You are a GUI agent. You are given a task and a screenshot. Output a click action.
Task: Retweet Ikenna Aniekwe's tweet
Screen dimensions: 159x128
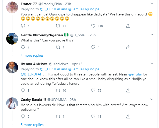tap(58, 90)
